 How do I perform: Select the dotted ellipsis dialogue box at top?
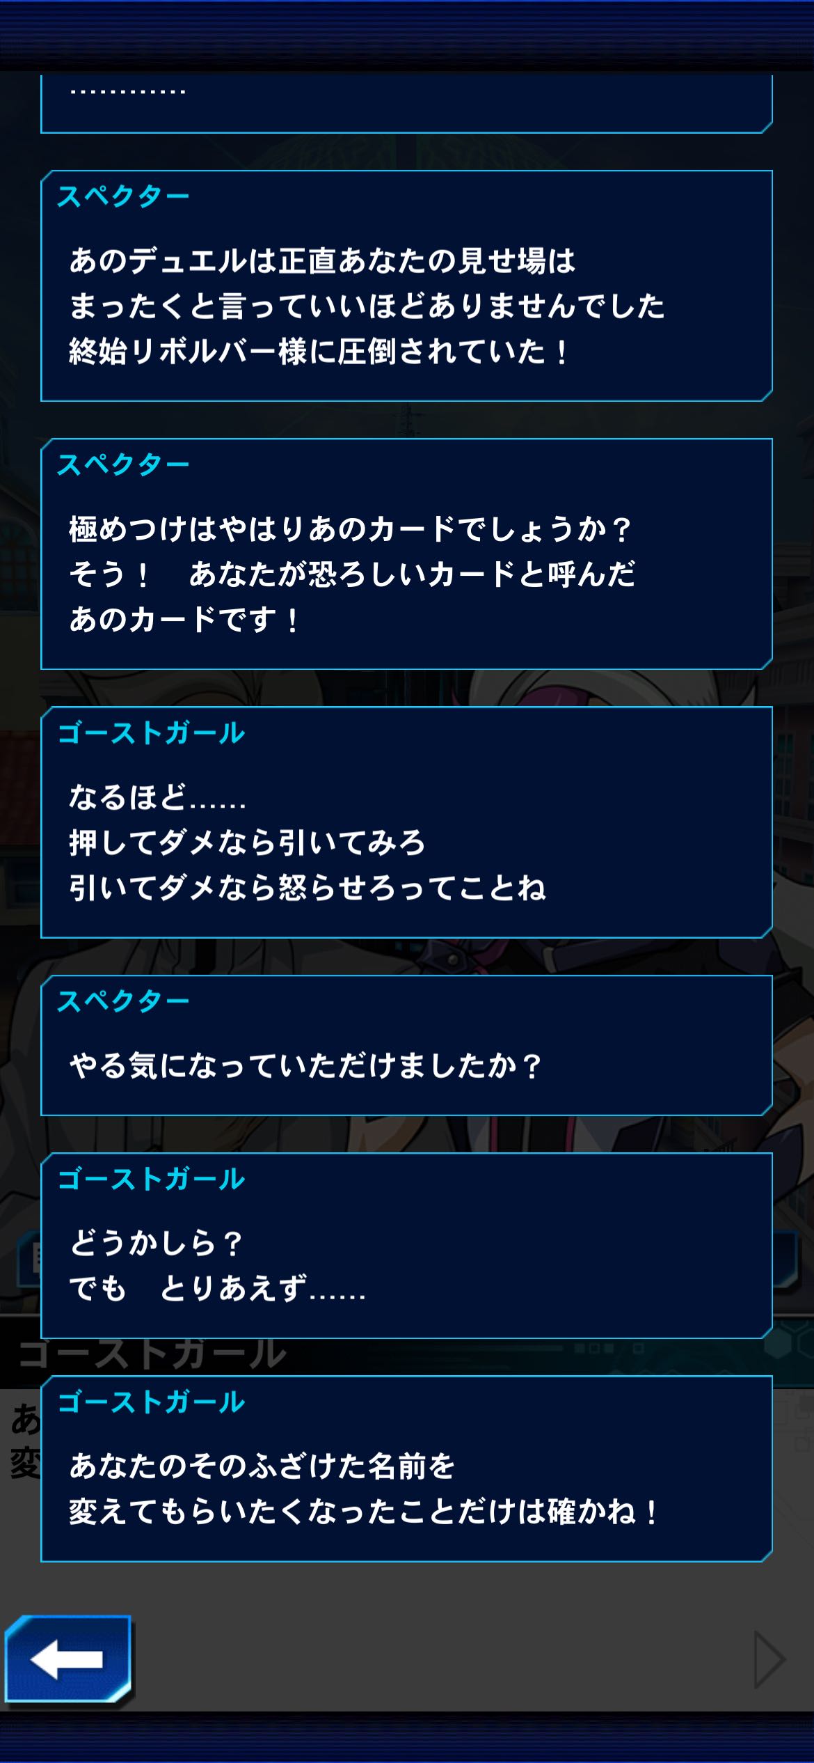pos(406,103)
